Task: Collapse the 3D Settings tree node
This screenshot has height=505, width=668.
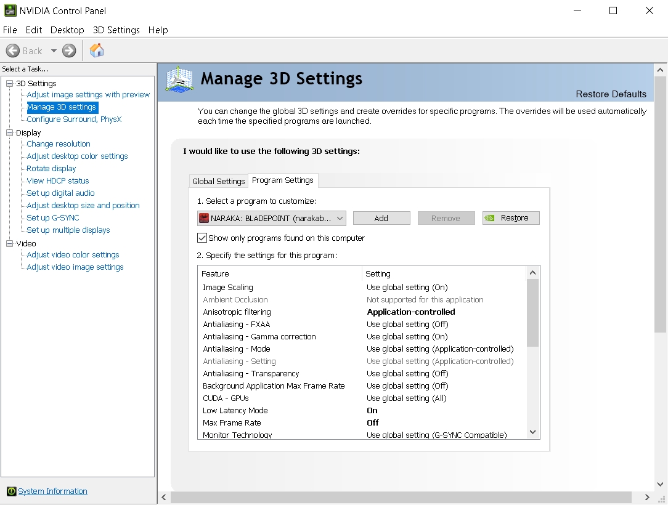Action: pyautogui.click(x=9, y=83)
